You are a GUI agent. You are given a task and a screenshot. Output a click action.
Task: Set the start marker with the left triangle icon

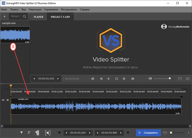(59, 133)
